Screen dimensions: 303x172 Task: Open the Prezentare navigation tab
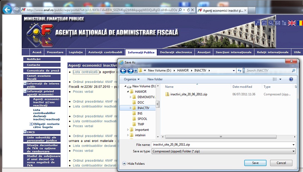[55, 52]
